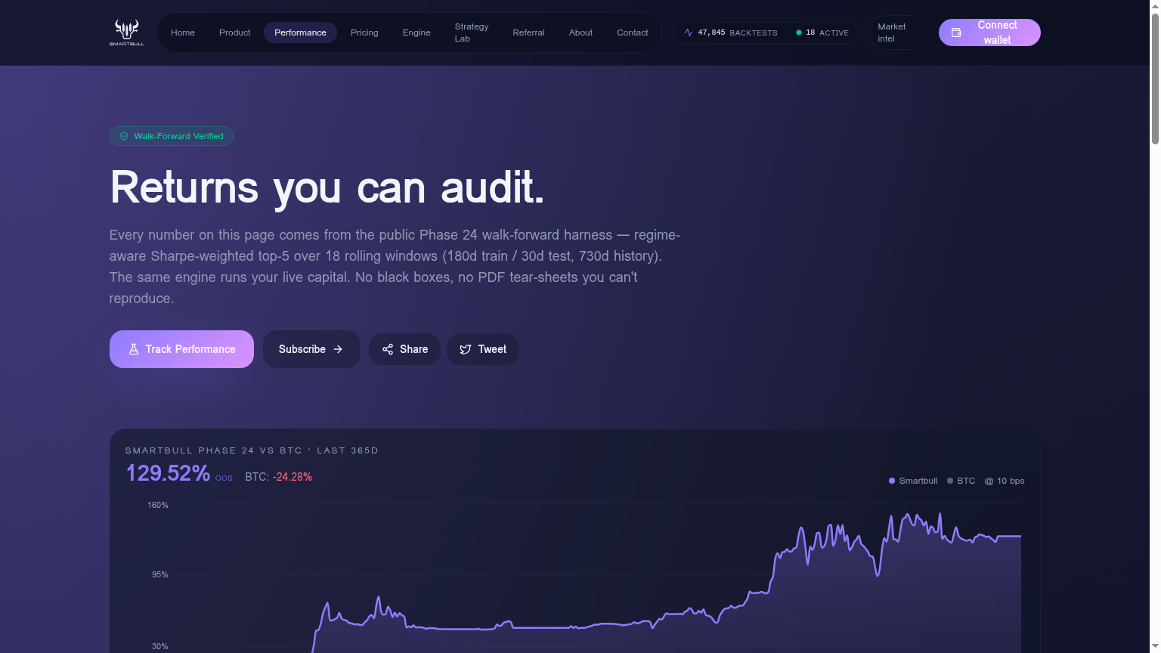The width and height of the screenshot is (1161, 653).
Task: Click the gray BTC legend dot
Action: pyautogui.click(x=950, y=481)
